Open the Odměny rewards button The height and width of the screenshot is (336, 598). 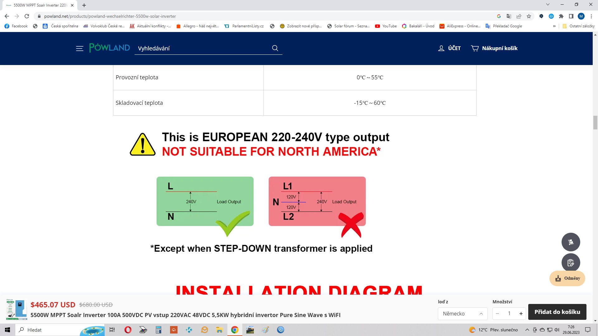pyautogui.click(x=567, y=278)
